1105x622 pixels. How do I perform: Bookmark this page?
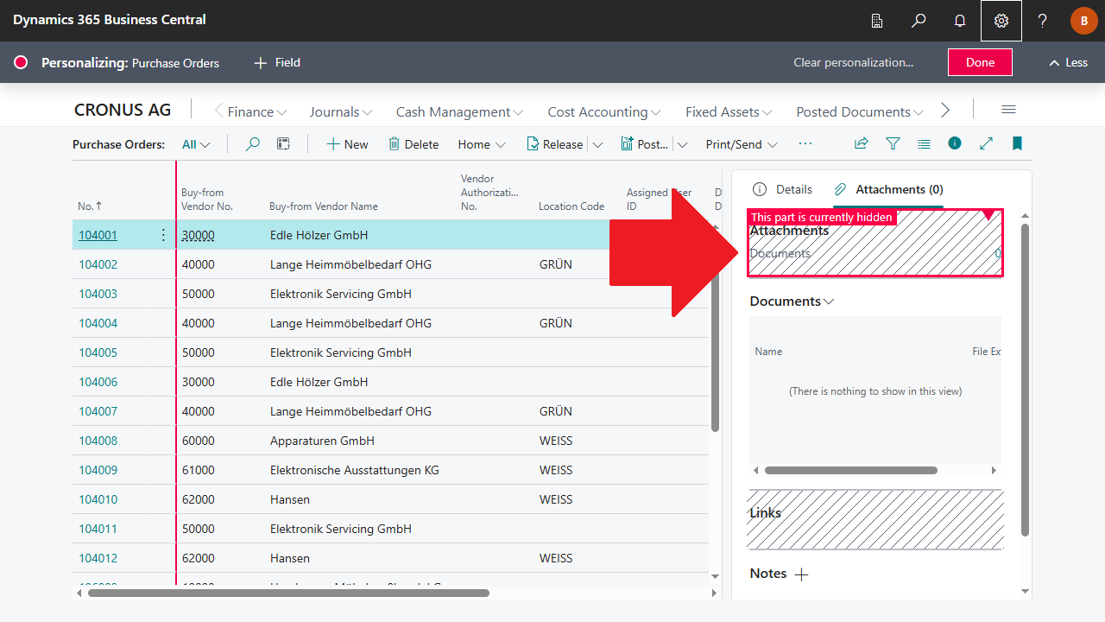pyautogui.click(x=1017, y=143)
